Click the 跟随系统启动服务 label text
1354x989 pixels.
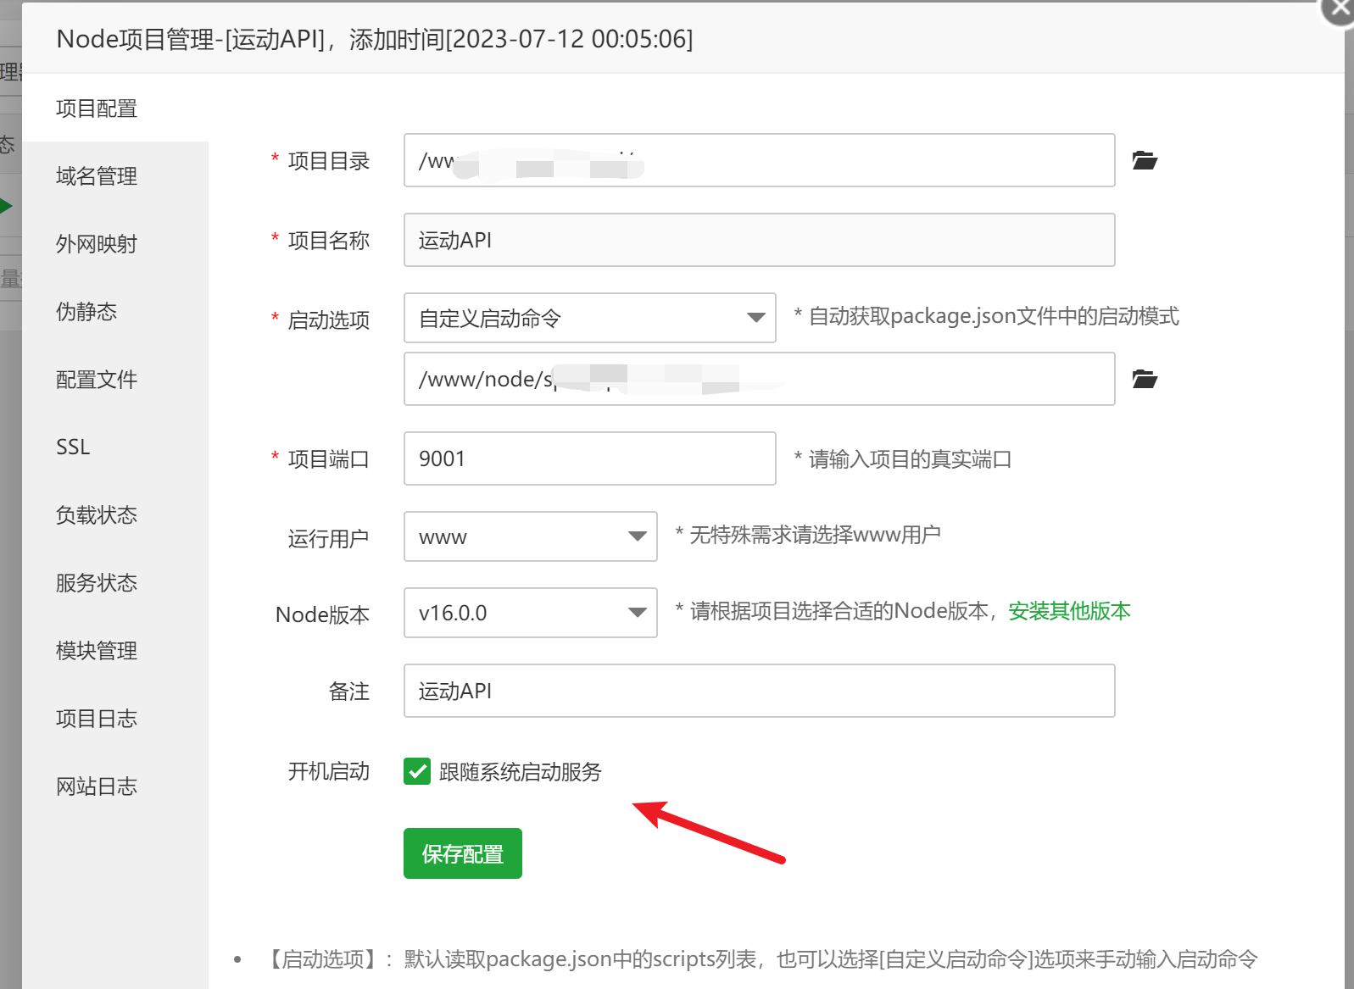tap(521, 771)
